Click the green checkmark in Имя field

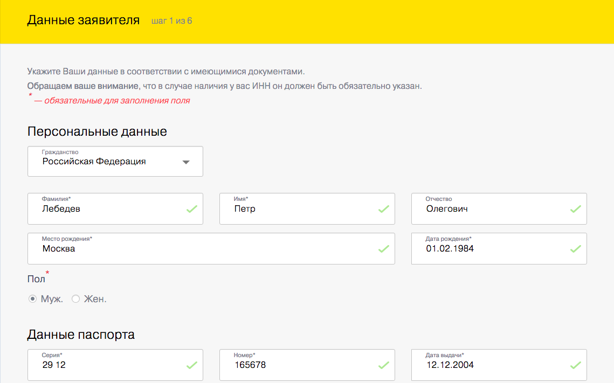click(383, 209)
